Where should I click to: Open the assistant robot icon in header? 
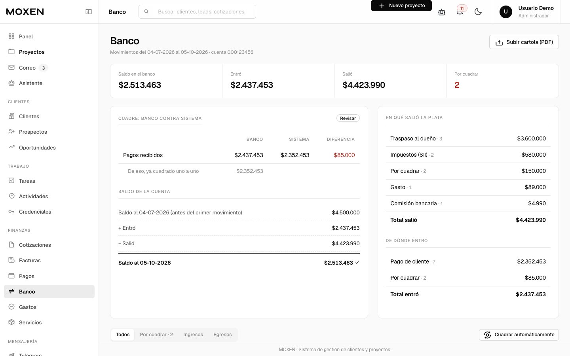click(442, 12)
